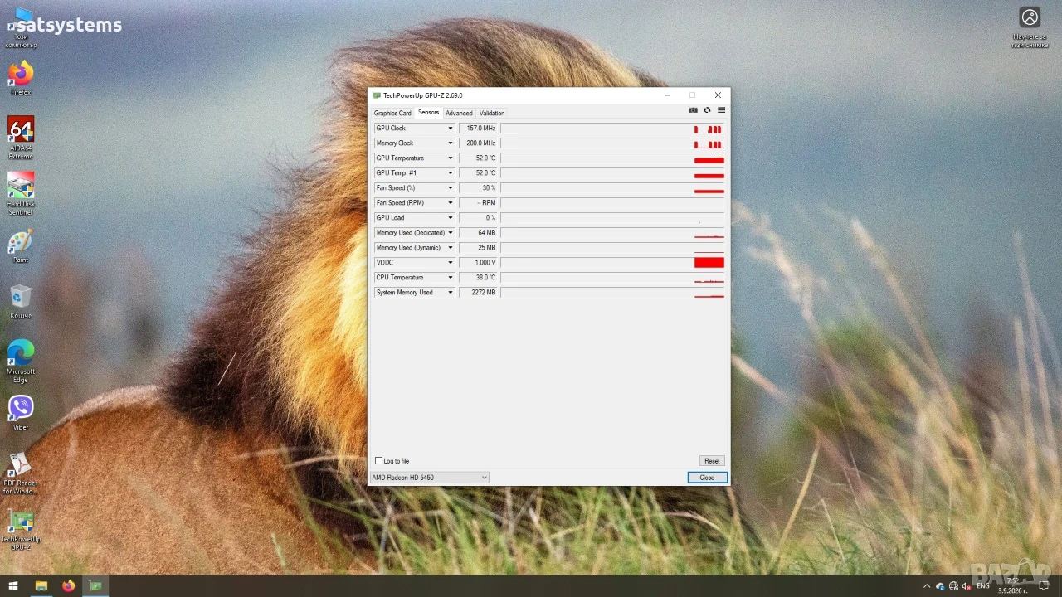Enable the Log to file checkbox
Image resolution: width=1062 pixels, height=597 pixels.
[379, 461]
